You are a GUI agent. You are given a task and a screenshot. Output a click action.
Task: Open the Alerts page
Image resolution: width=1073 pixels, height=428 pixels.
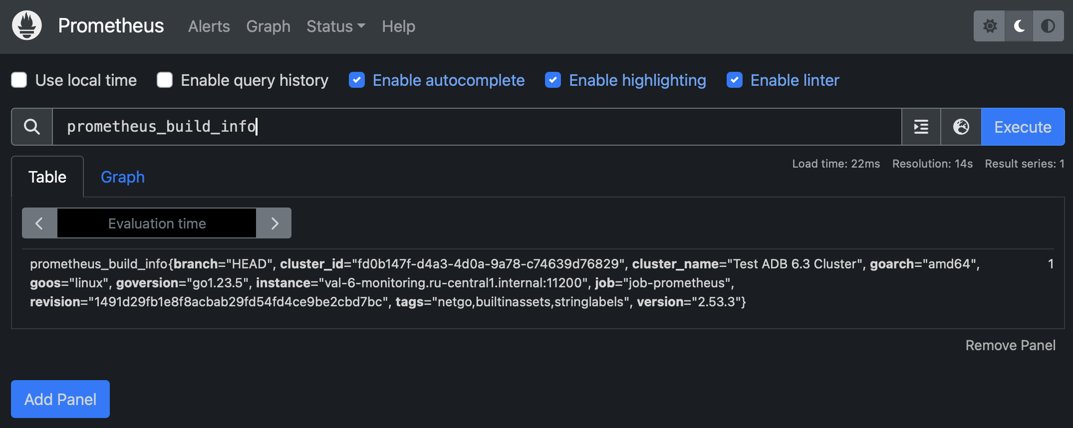point(209,26)
